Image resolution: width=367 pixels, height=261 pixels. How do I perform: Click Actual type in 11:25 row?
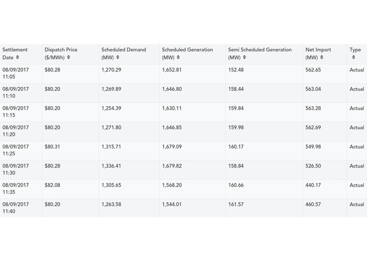click(356, 147)
